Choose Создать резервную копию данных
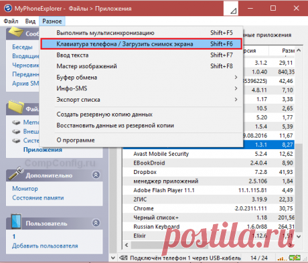The width and height of the screenshot is (308, 263). point(141,114)
